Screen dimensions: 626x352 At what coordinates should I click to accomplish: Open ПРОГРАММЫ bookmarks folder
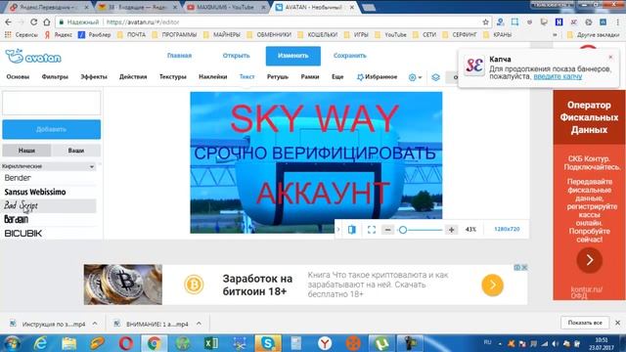[175, 35]
